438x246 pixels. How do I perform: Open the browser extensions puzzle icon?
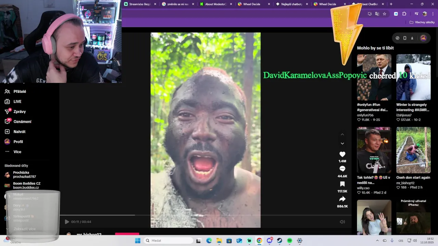click(404, 14)
